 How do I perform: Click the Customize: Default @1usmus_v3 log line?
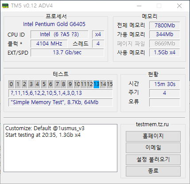pyautogui.click(x=45, y=128)
